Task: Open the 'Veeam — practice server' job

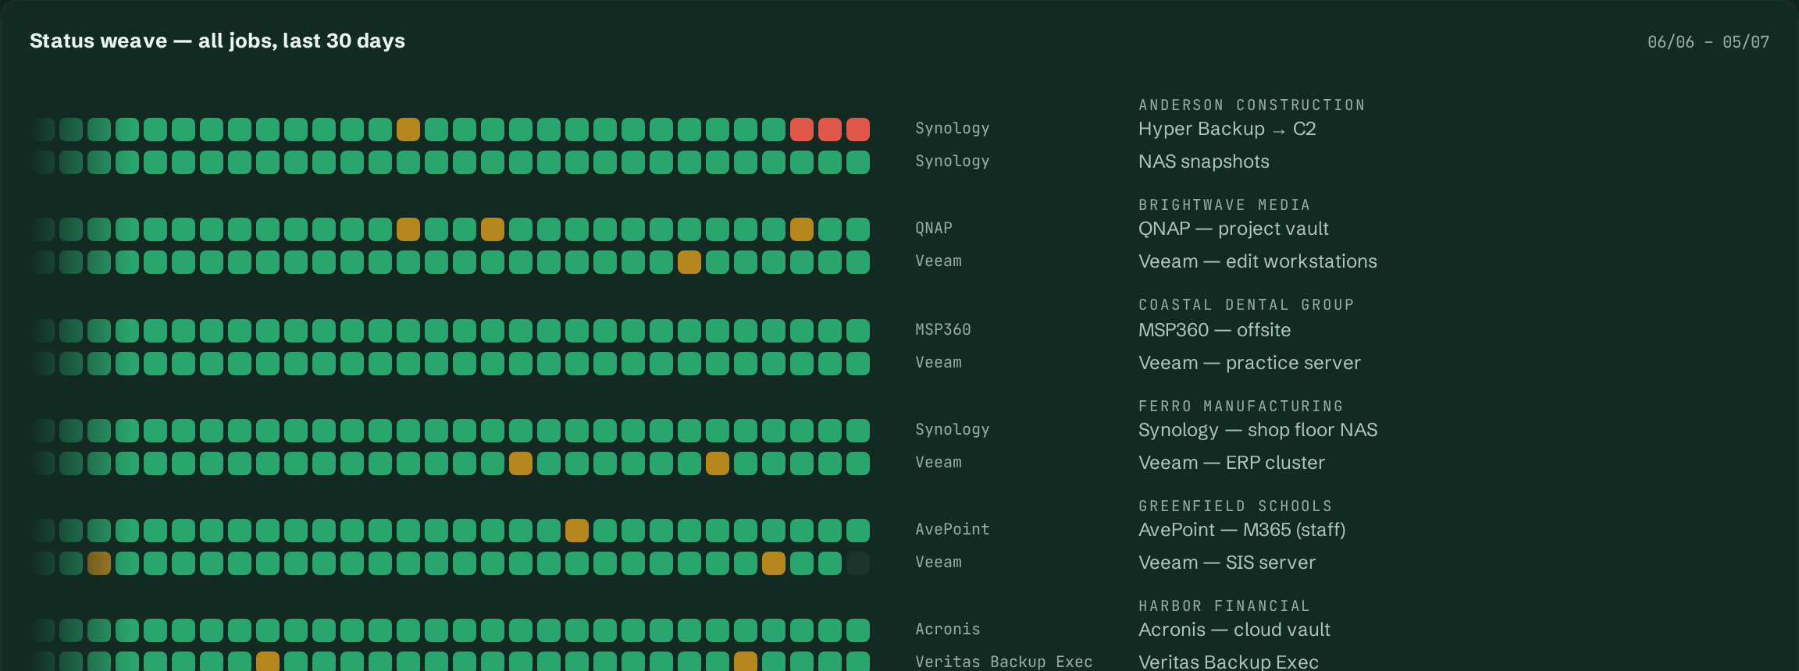Action: [x=1249, y=363]
